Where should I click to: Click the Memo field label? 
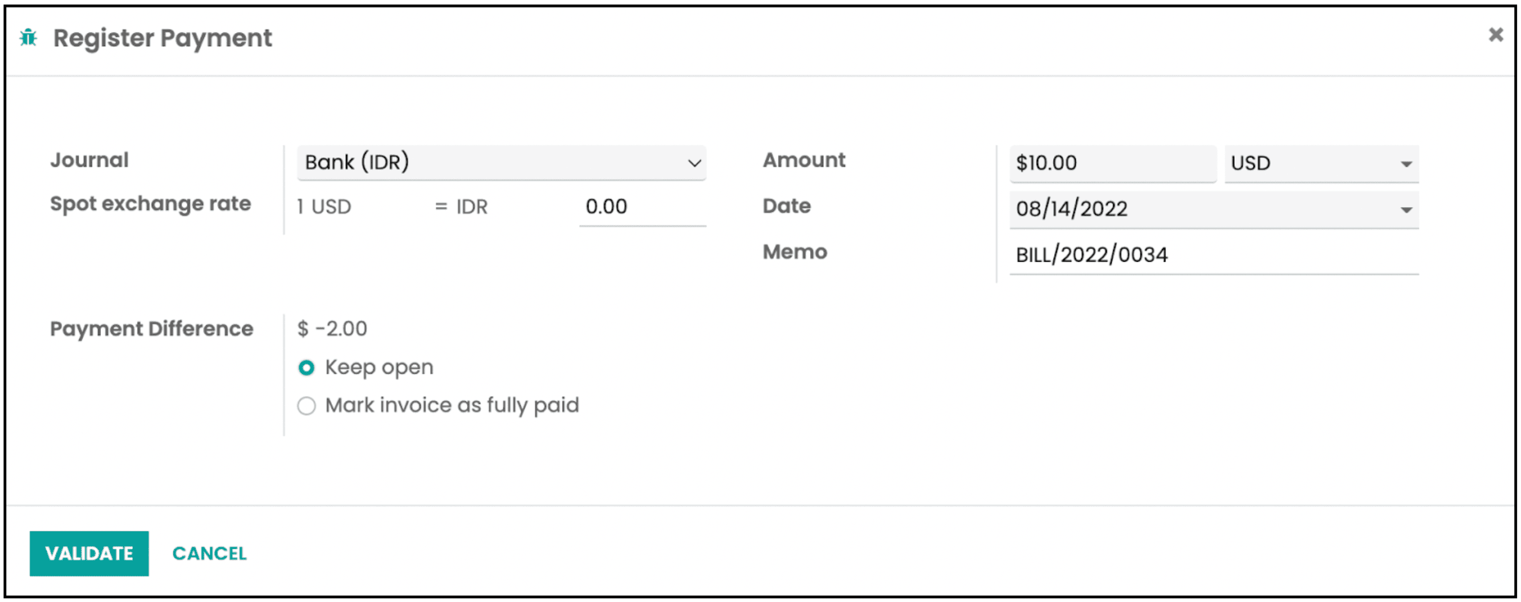pos(795,252)
